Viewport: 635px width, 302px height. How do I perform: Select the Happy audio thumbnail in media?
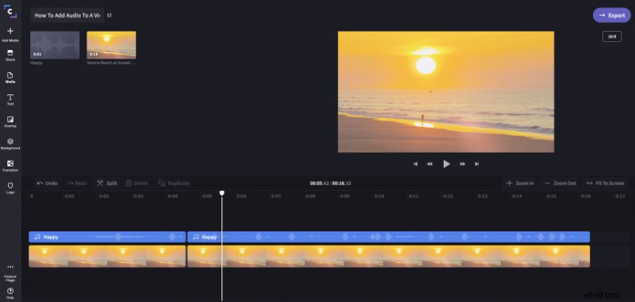click(x=55, y=45)
